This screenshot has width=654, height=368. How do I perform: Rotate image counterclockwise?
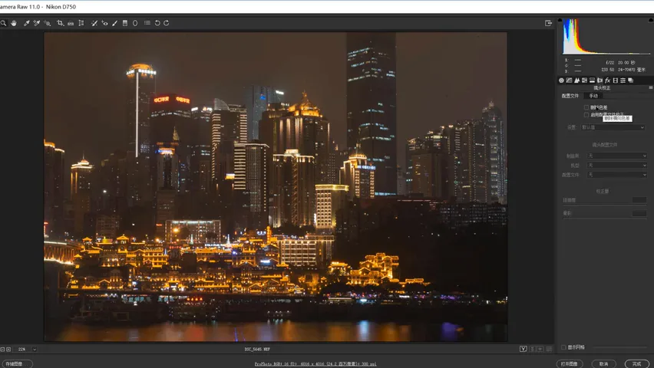point(157,23)
